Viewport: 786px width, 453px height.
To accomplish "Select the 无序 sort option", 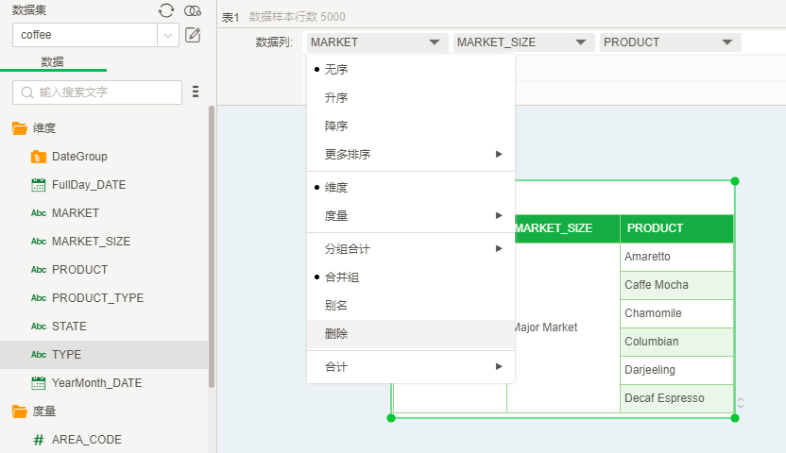I will point(336,70).
